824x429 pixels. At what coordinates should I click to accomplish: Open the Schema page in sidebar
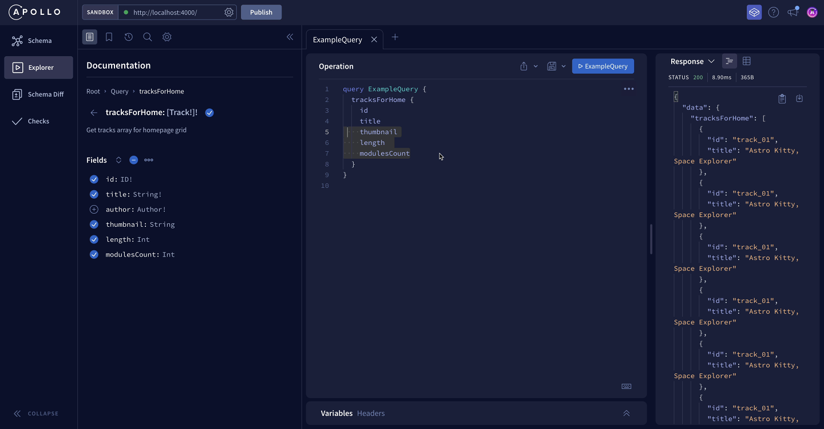coord(38,41)
